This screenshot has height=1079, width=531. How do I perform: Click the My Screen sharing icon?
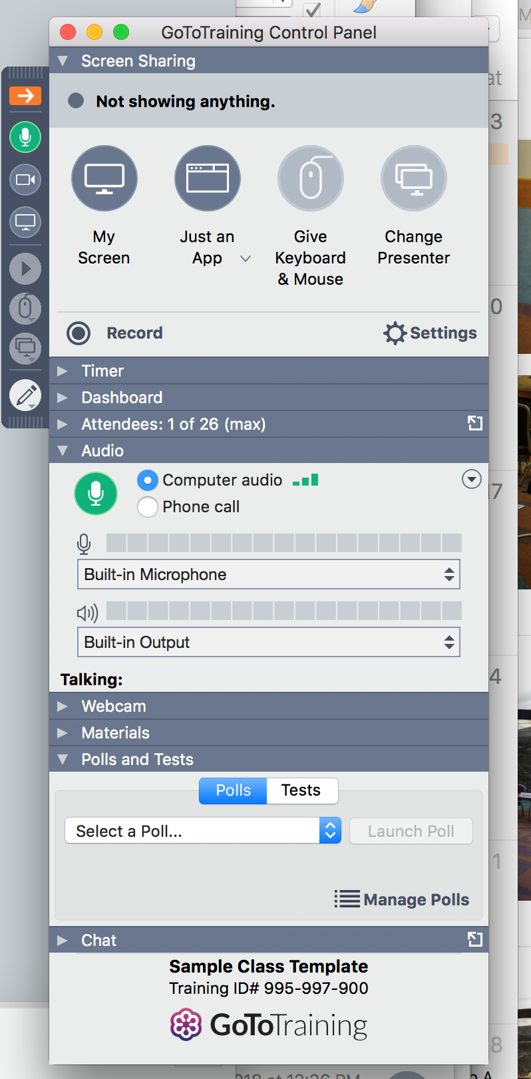(104, 178)
